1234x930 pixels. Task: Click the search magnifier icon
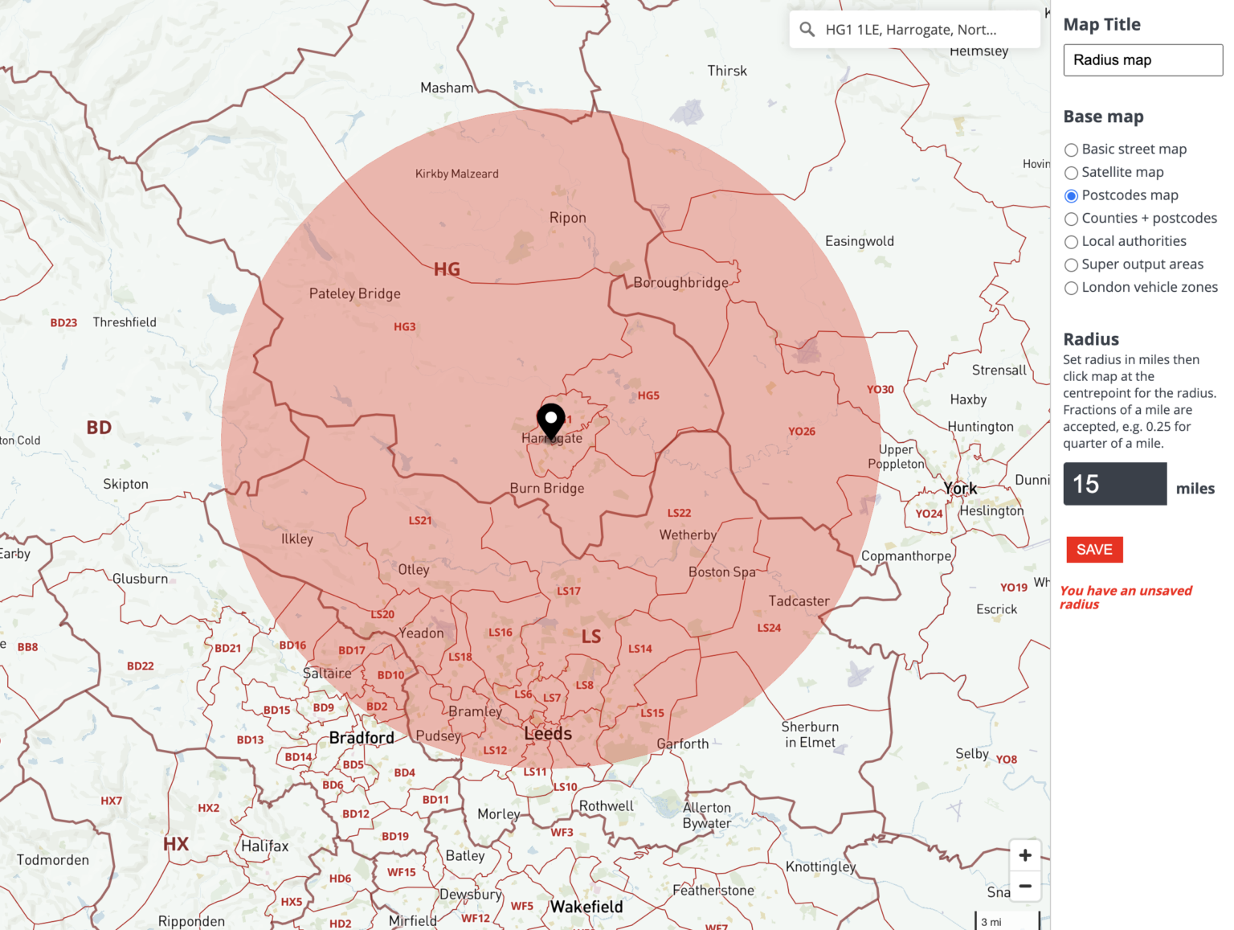[x=807, y=29]
